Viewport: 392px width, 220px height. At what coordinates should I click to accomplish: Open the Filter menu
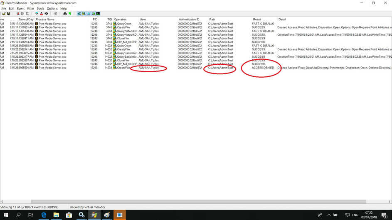pos(30,8)
